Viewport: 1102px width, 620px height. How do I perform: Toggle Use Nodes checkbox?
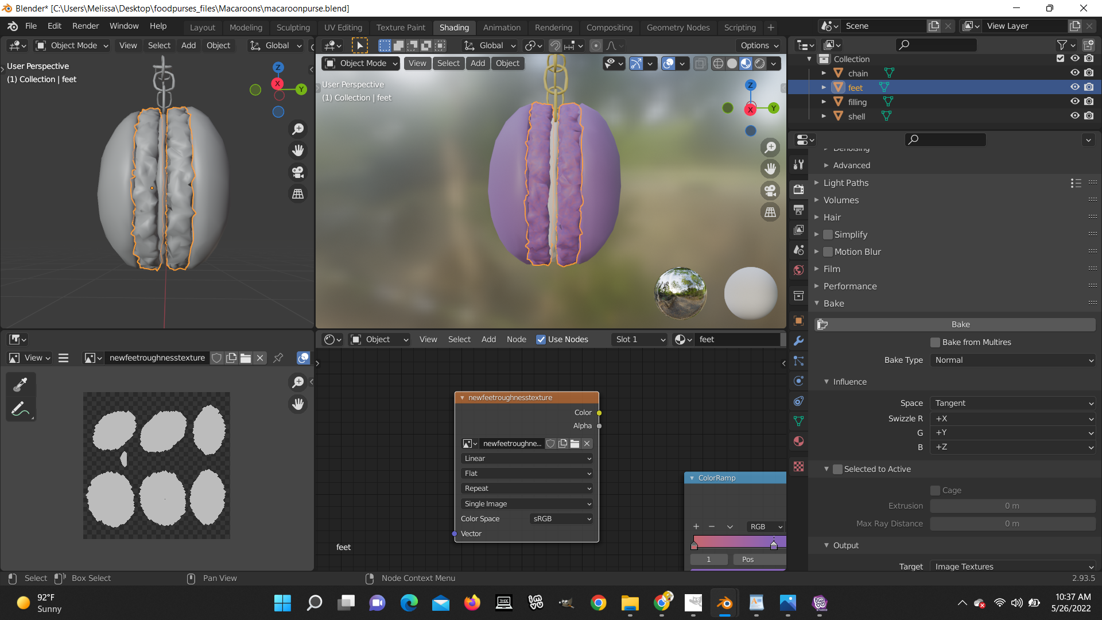(x=541, y=339)
